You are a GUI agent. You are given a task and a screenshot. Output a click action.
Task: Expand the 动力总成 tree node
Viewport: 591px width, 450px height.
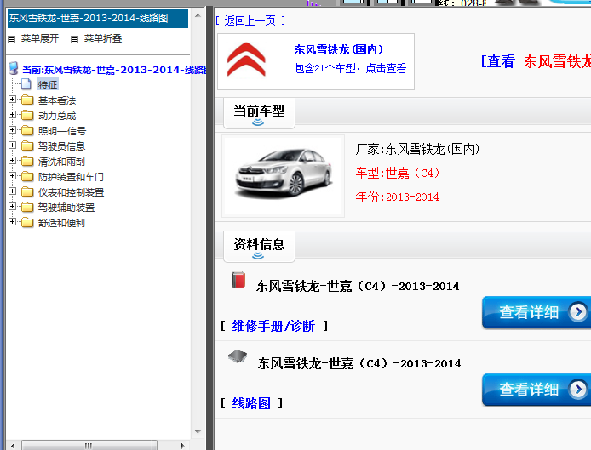pos(12,115)
